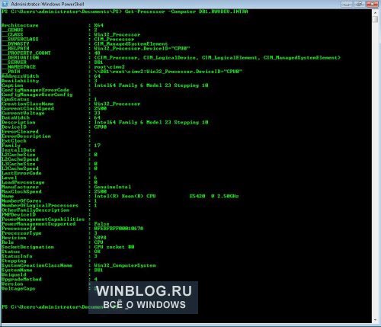Select the CurrentVoltage label
The width and height of the screenshot is (381, 327).
tap(23, 113)
